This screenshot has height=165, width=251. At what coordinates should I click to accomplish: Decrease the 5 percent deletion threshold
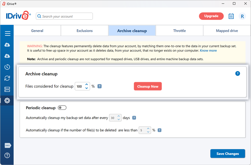coord(148,132)
